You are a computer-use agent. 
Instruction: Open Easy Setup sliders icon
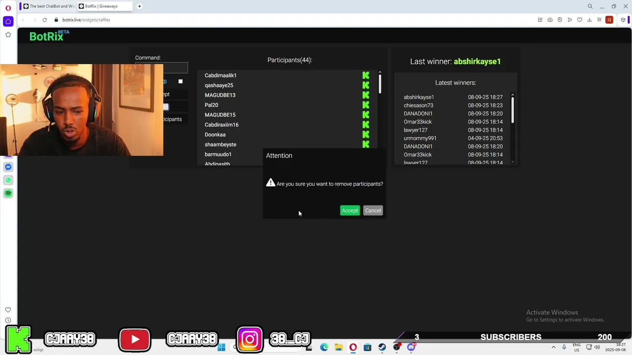pyautogui.click(x=599, y=20)
